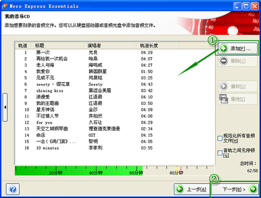The height and width of the screenshot is (198, 261).
Task: Select track sweety - 樱花草
Action: (x=53, y=84)
